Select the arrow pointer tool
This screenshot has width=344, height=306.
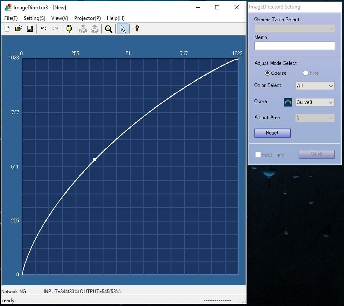(123, 29)
